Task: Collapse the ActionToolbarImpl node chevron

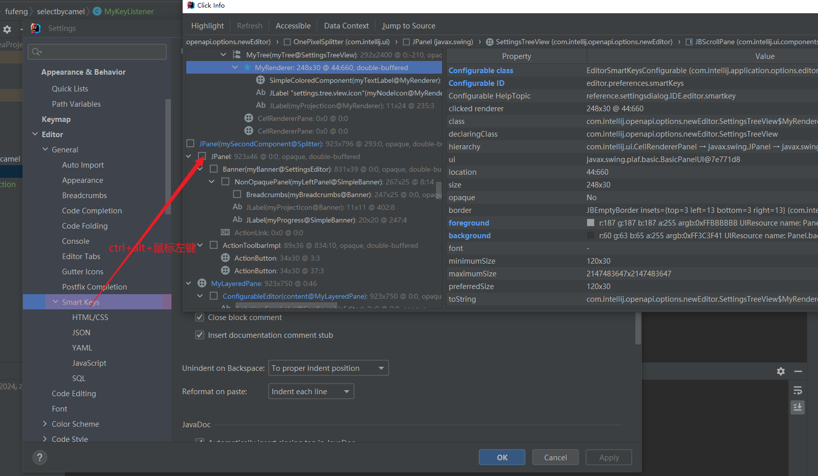Action: pyautogui.click(x=200, y=245)
